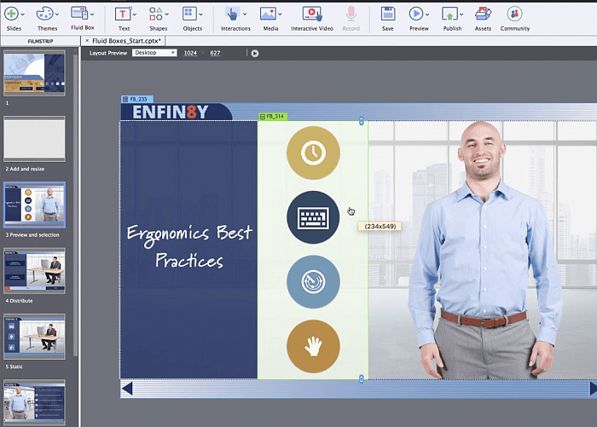This screenshot has height=427, width=597.
Task: Click the Media toolbar icon
Action: tap(270, 14)
